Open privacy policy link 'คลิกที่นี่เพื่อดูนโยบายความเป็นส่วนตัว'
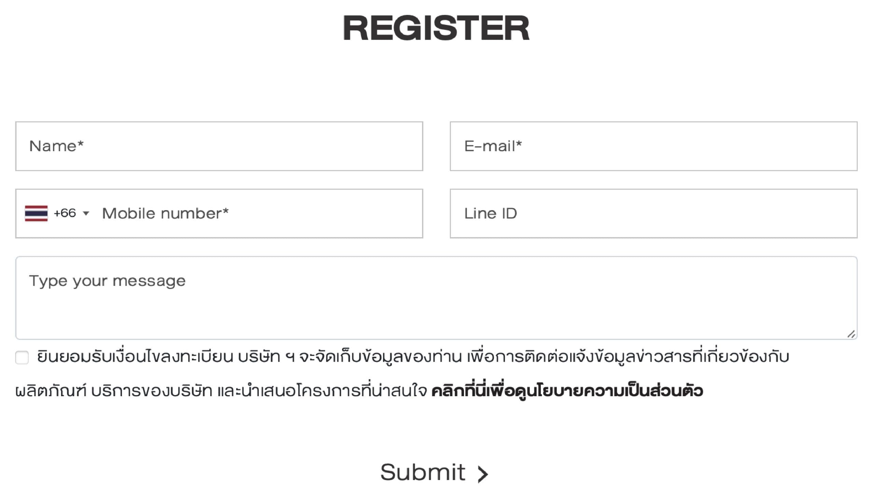This screenshot has height=490, width=874. click(x=567, y=391)
